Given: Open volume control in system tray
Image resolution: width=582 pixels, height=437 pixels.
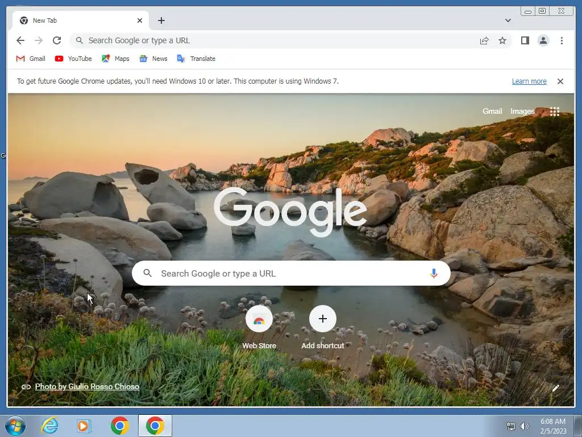Looking at the screenshot, I should point(524,426).
